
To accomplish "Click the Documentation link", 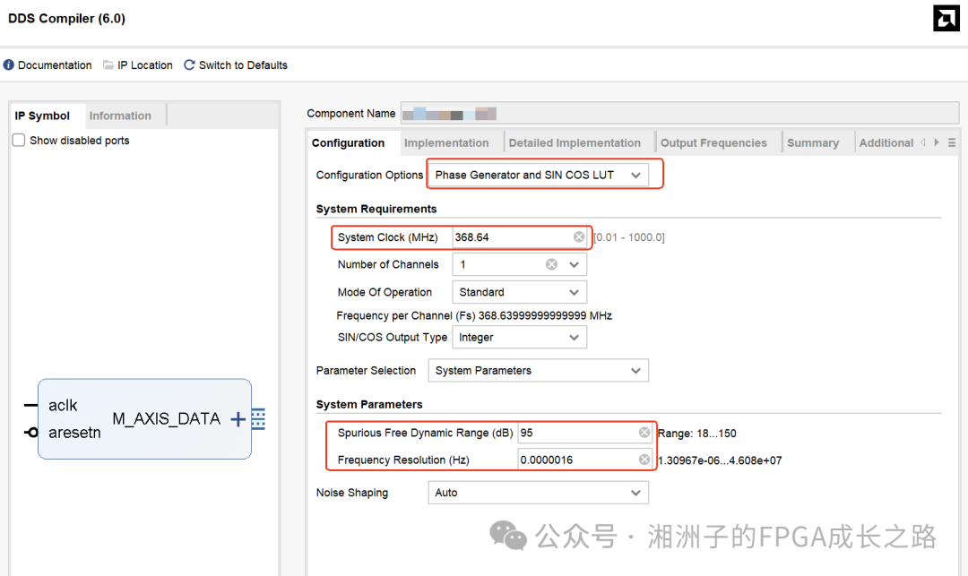I will pos(55,65).
